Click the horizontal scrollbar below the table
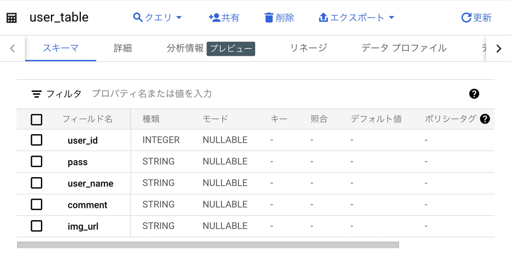Viewport: 511px width, 256px height. [x=208, y=245]
